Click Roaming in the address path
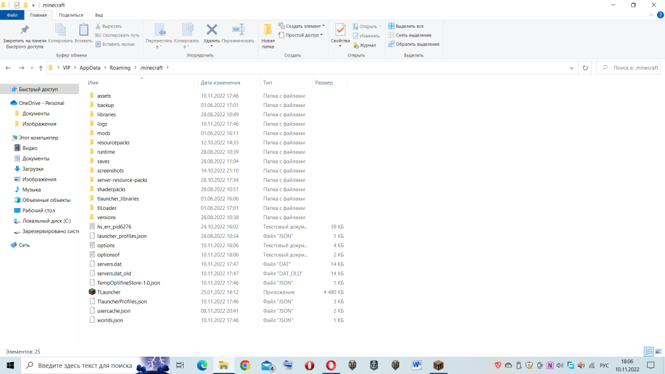 [120, 68]
